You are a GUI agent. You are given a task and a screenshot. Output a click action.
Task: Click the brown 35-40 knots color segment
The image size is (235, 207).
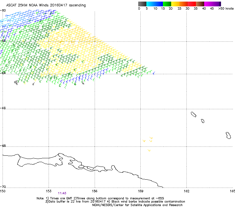(x=200, y=4)
